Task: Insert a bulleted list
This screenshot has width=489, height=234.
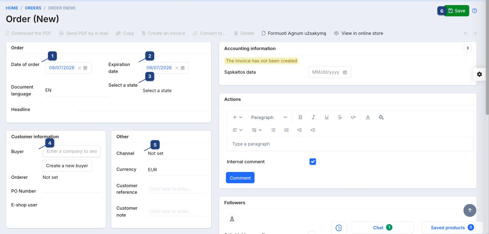Action: [273, 130]
